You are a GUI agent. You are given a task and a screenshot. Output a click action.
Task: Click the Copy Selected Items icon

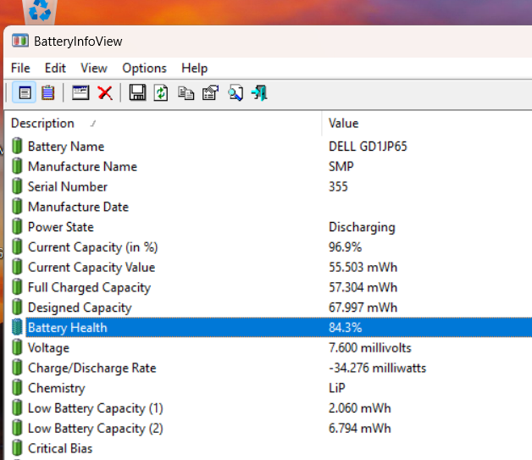pos(186,93)
